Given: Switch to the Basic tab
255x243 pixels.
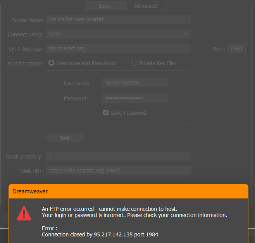Looking at the screenshot, I should point(104,6).
